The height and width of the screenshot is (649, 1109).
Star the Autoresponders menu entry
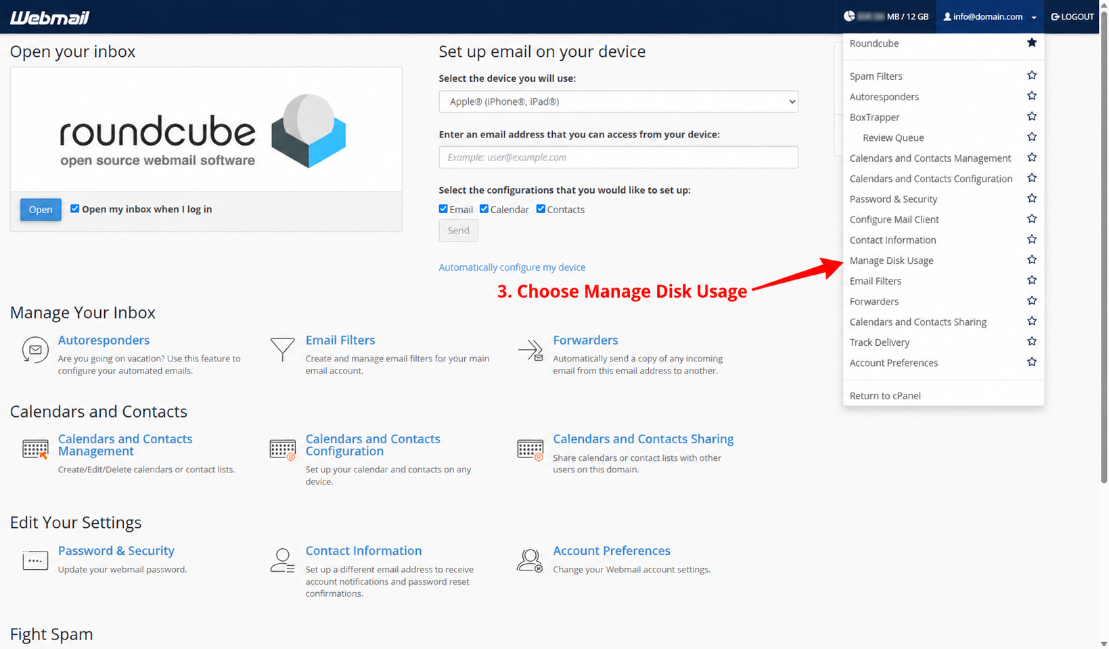click(1031, 96)
